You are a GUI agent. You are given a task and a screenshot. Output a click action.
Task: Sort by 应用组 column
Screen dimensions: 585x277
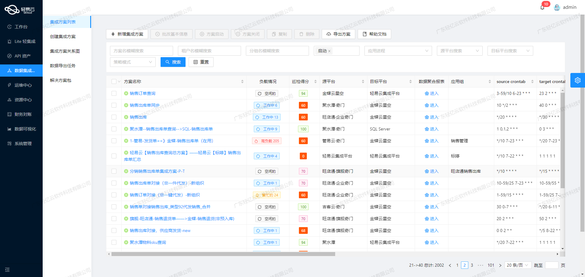[490, 81]
